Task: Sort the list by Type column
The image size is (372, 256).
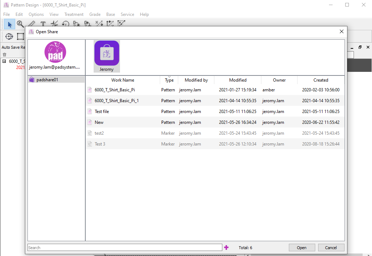Action: click(169, 80)
